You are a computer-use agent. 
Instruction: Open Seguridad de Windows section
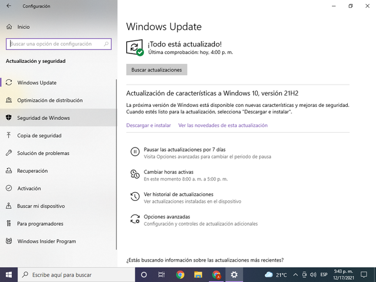58,117
